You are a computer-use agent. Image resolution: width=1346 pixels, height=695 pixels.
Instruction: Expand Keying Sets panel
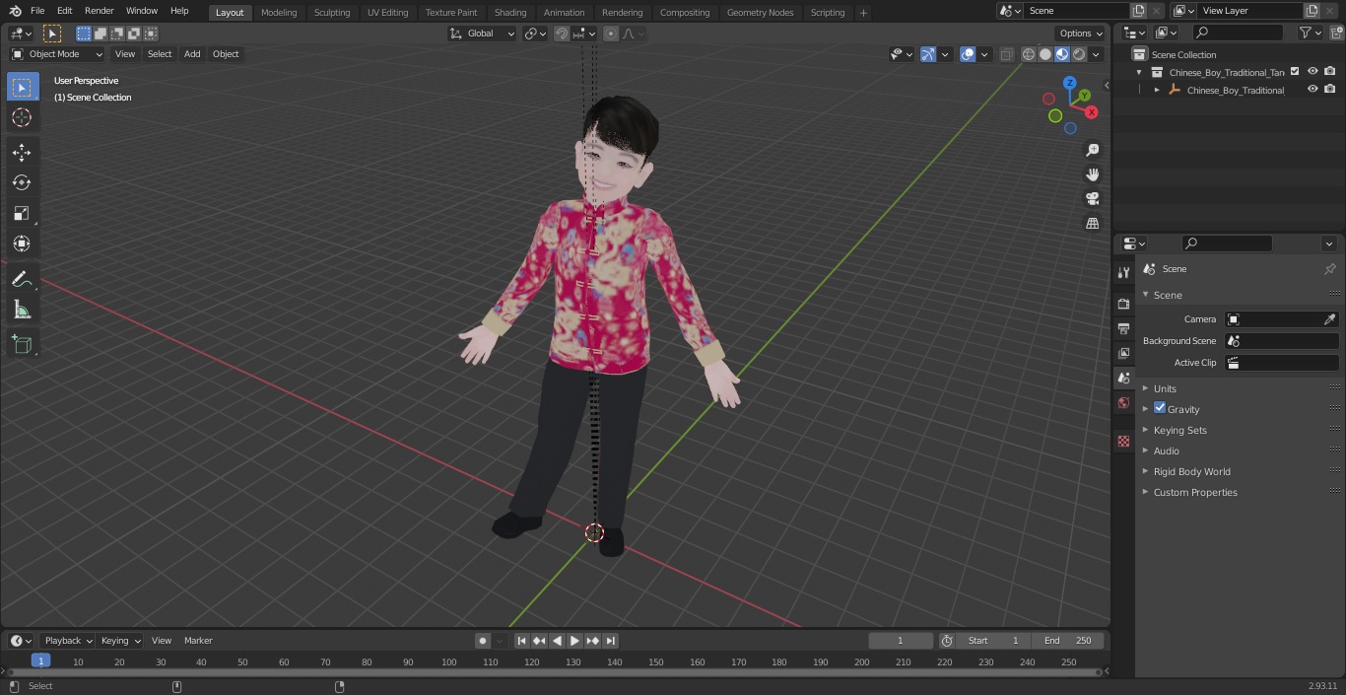click(1179, 430)
